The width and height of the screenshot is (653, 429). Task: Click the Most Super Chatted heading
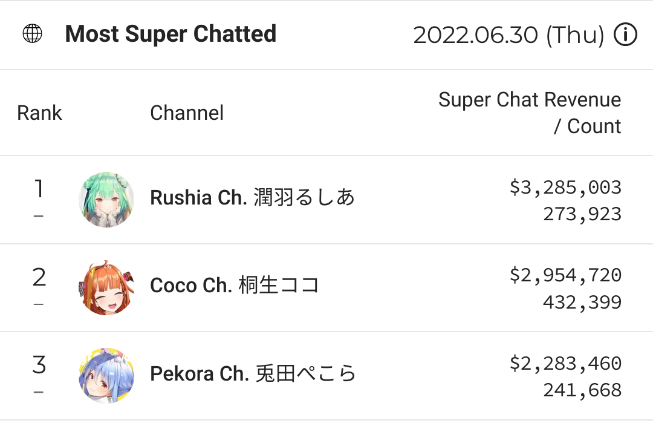point(171,34)
